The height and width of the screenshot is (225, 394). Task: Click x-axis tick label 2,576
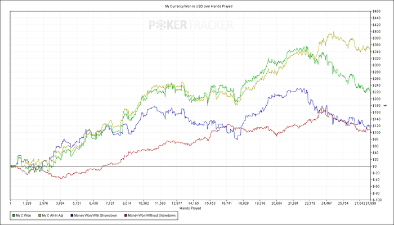[x=44, y=203]
